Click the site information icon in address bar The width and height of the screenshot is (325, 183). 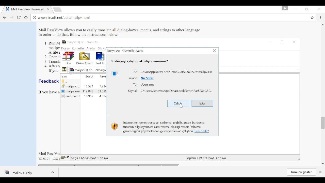34,18
